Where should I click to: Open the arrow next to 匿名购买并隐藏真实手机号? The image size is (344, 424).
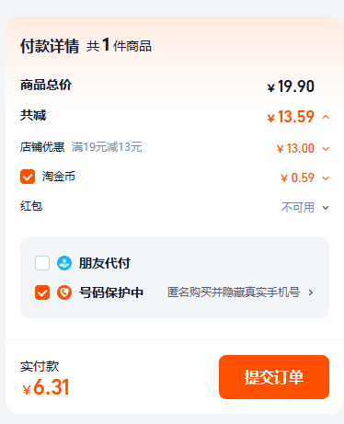[311, 292]
